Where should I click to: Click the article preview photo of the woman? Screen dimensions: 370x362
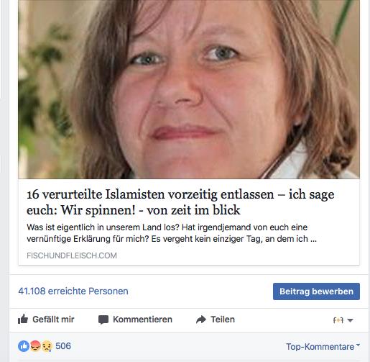tap(189, 89)
